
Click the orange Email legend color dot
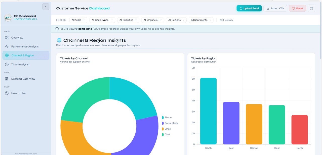(x=163, y=129)
